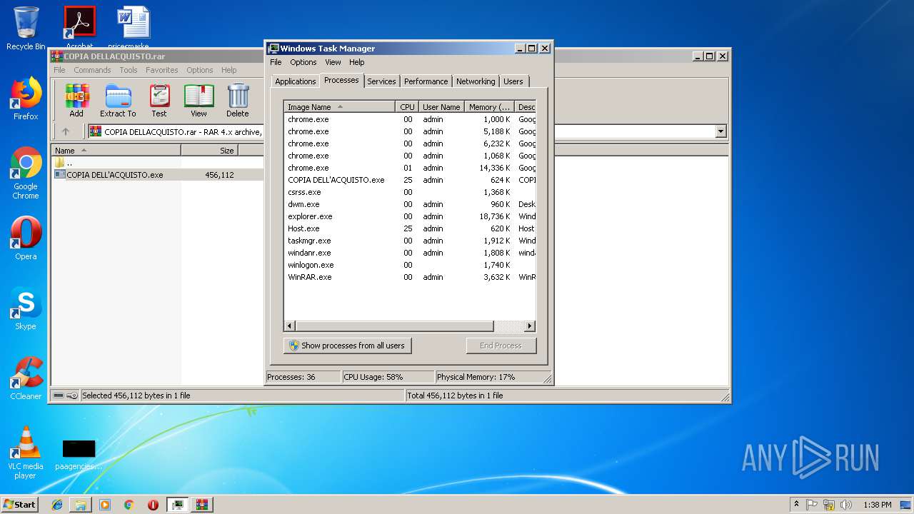Switch to the Performance tab

(426, 81)
